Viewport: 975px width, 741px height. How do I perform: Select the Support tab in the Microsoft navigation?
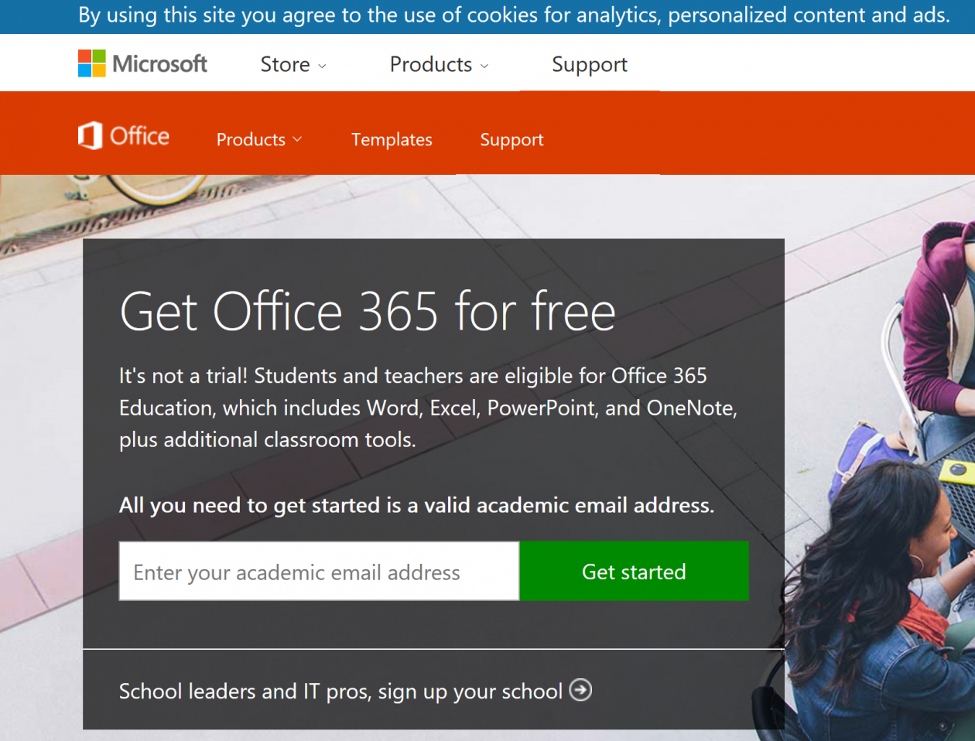pyautogui.click(x=589, y=65)
